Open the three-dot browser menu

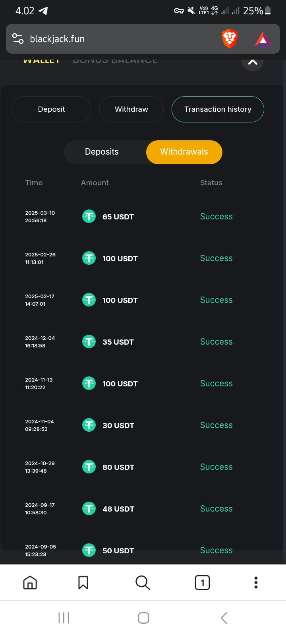(x=256, y=583)
